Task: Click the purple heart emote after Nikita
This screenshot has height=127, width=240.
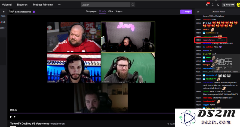Action: [x=220, y=47]
